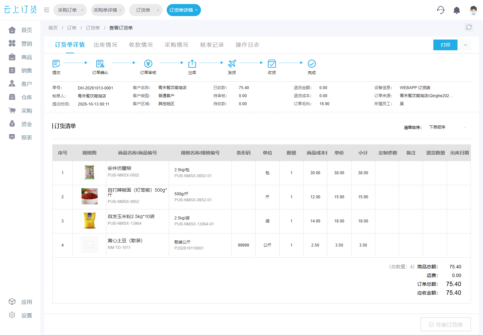Open 设置 in the sidebar
This screenshot has width=483, height=335.
click(20, 315)
